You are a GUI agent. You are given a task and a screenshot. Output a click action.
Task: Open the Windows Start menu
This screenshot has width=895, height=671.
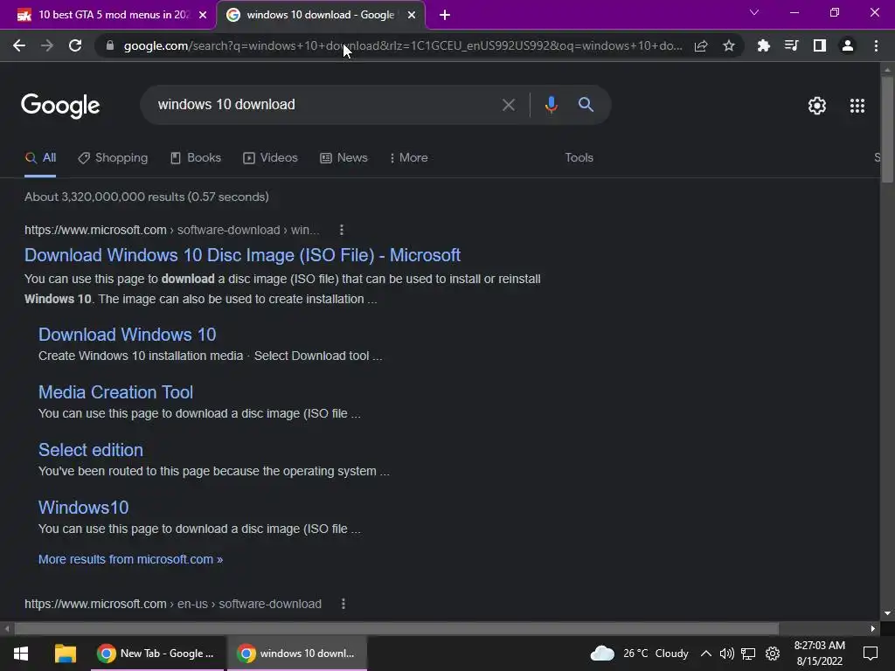(x=21, y=654)
